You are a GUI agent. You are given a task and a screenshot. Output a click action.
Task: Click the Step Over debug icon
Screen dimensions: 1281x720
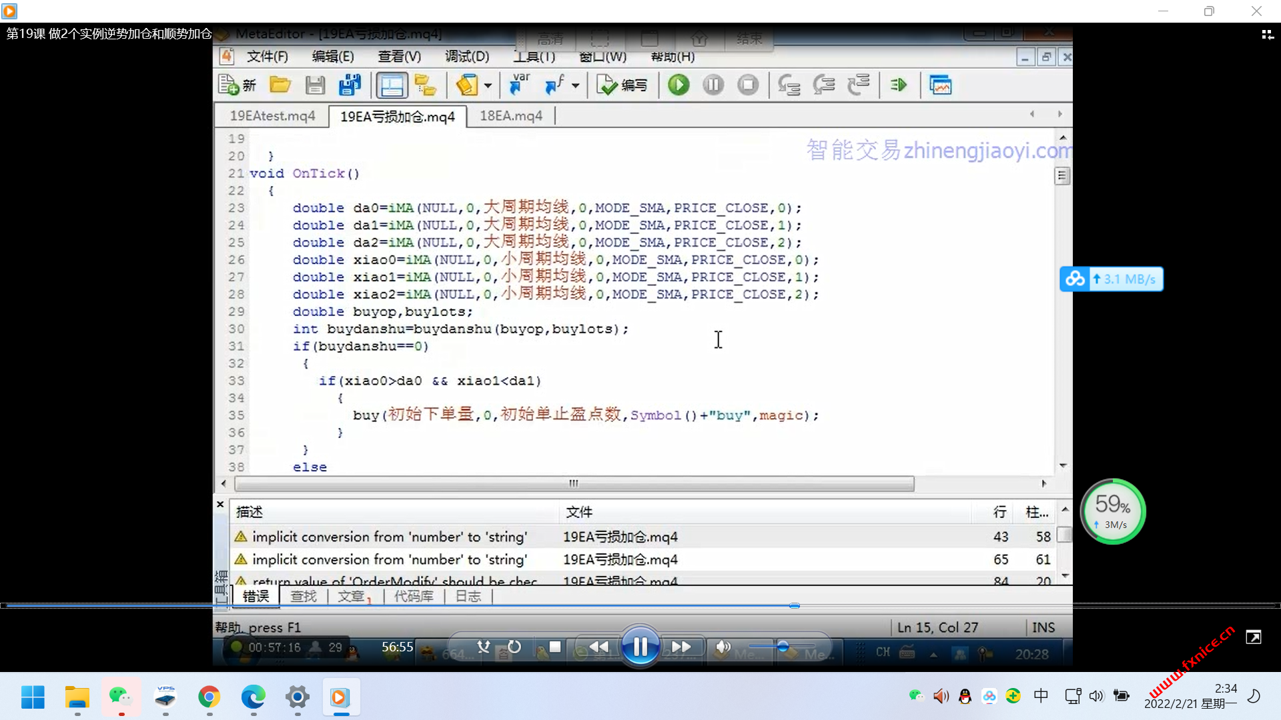click(824, 85)
